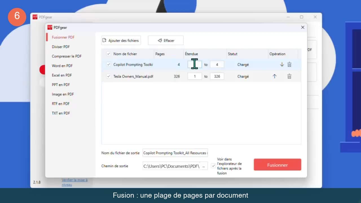Focus Tesla manual start page field
This screenshot has height=203, width=361.
(x=195, y=76)
